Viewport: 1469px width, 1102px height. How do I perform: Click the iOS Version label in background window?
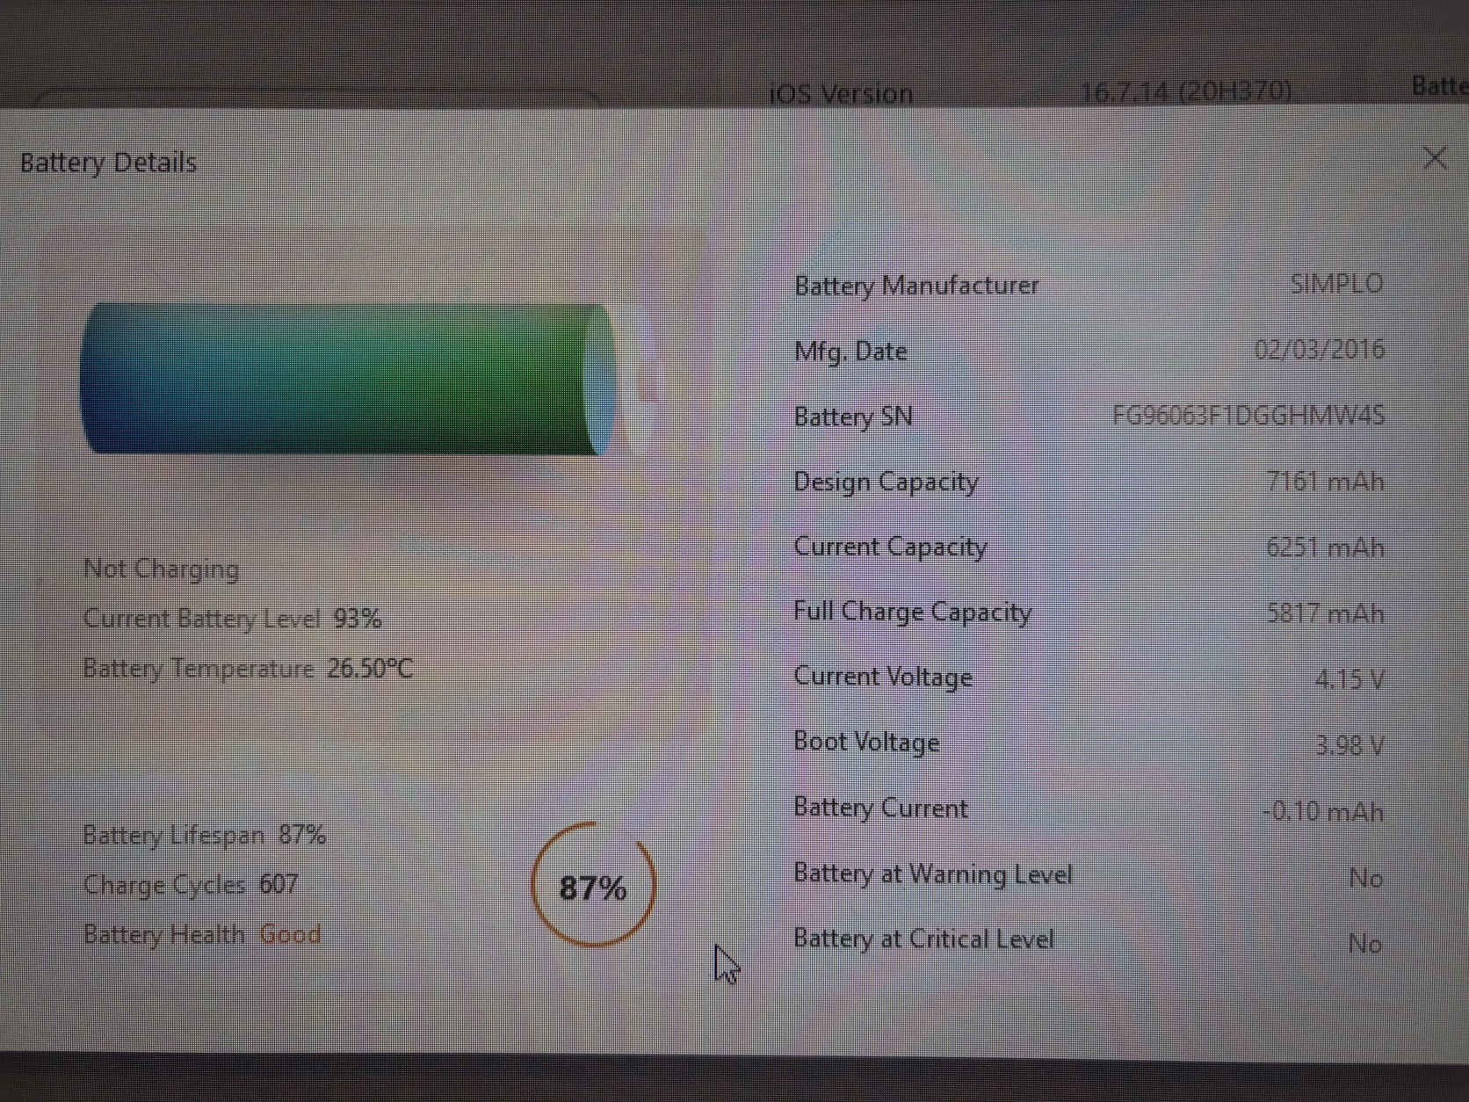coord(841,94)
